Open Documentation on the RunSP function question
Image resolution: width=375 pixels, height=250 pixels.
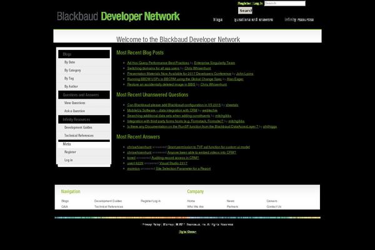[192, 126]
